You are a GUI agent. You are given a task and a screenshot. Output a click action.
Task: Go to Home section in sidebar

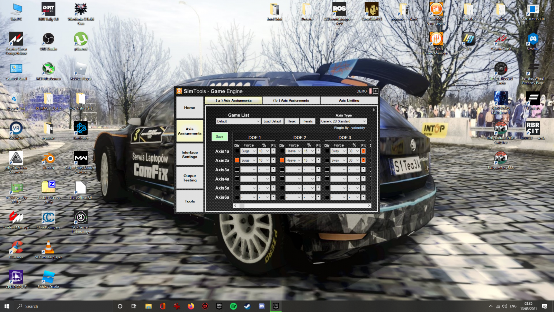190,108
